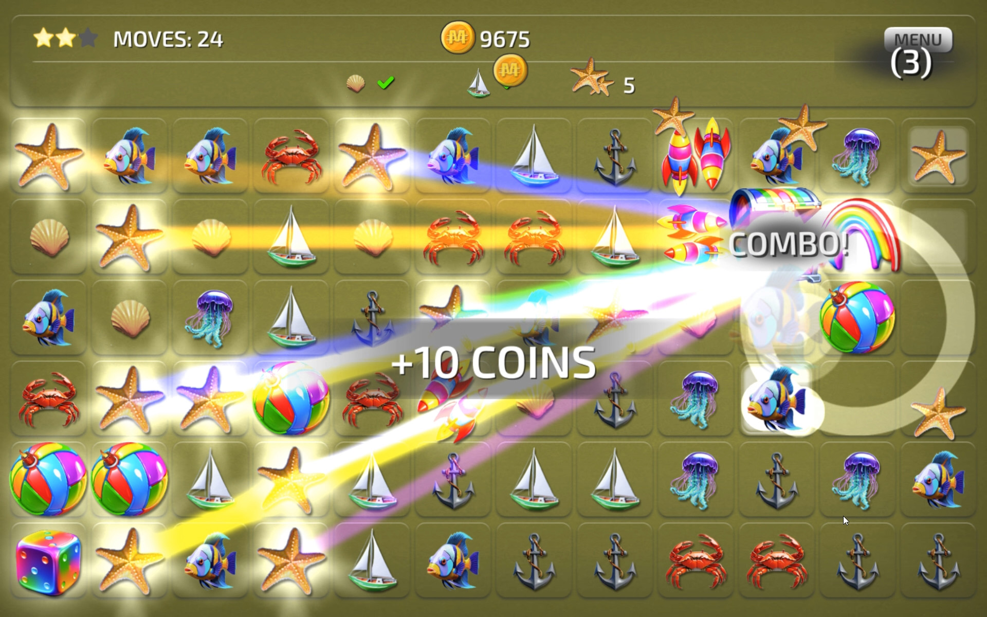Click the beach ball in the bottom-left corner
The height and width of the screenshot is (617, 987).
(x=48, y=478)
